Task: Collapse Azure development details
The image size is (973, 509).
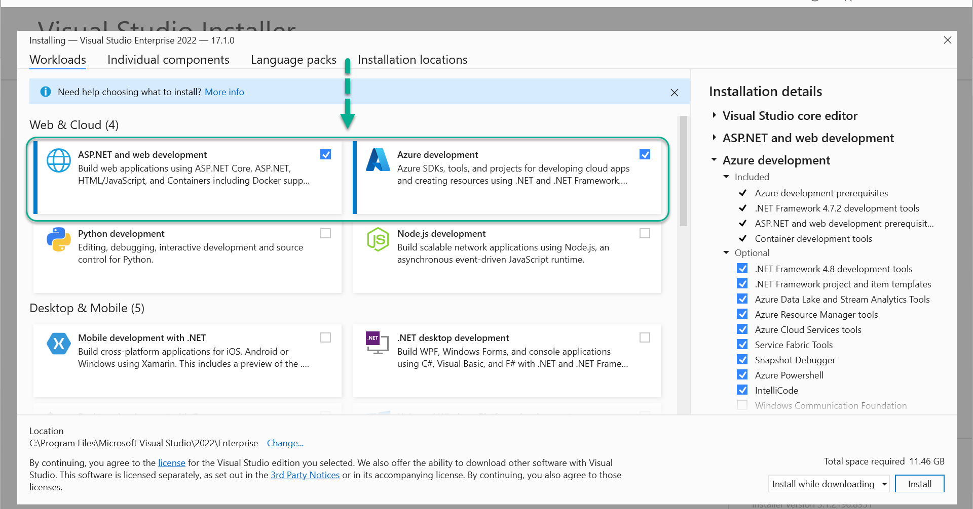Action: (x=714, y=159)
